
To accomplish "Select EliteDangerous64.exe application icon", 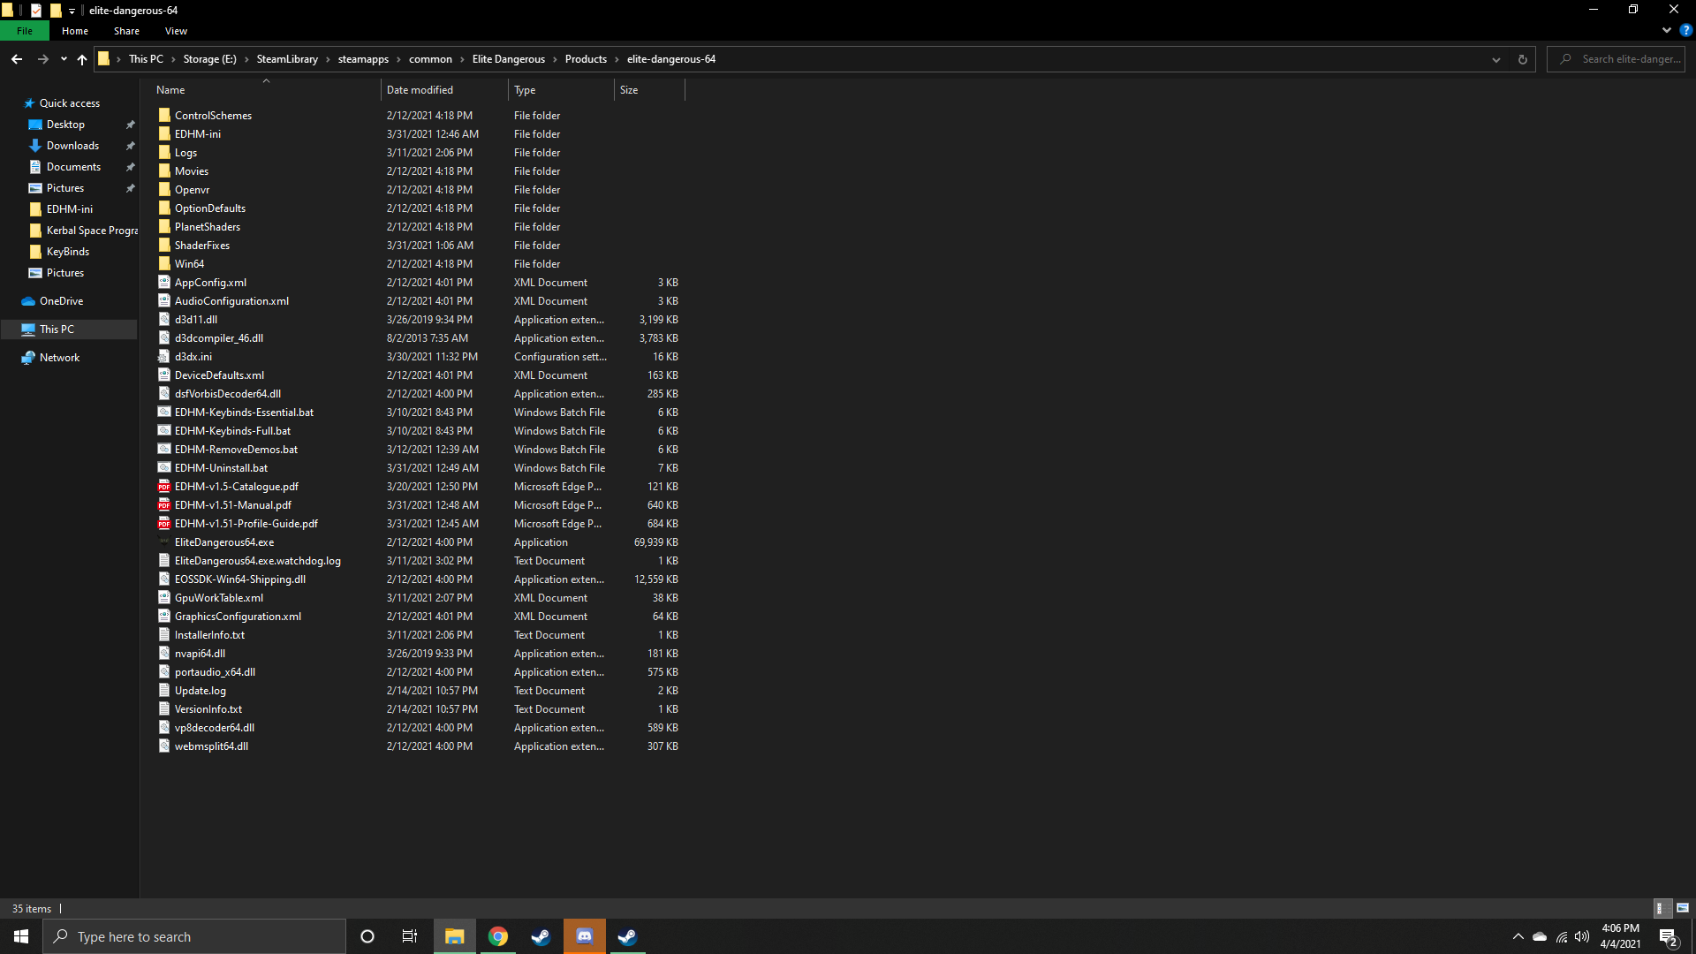I will click(x=164, y=542).
